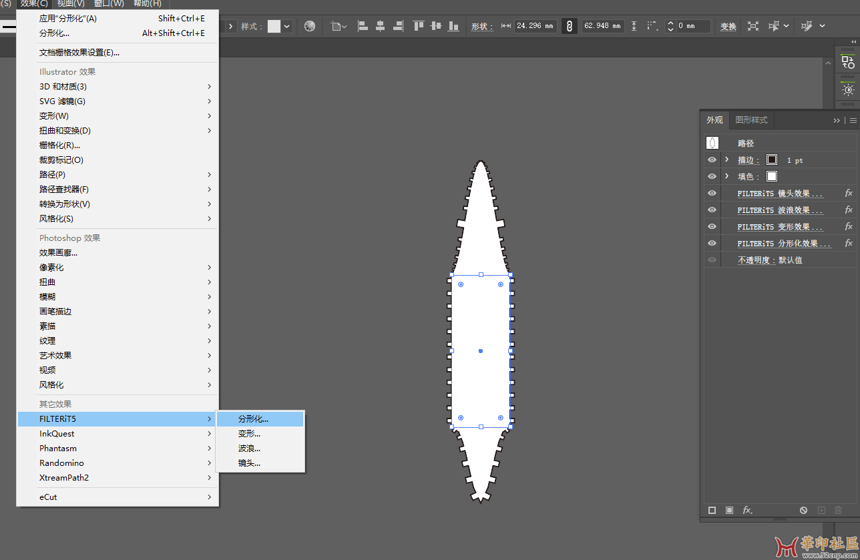860x560 pixels.
Task: Add new fill in Appearance panel
Action: point(729,510)
